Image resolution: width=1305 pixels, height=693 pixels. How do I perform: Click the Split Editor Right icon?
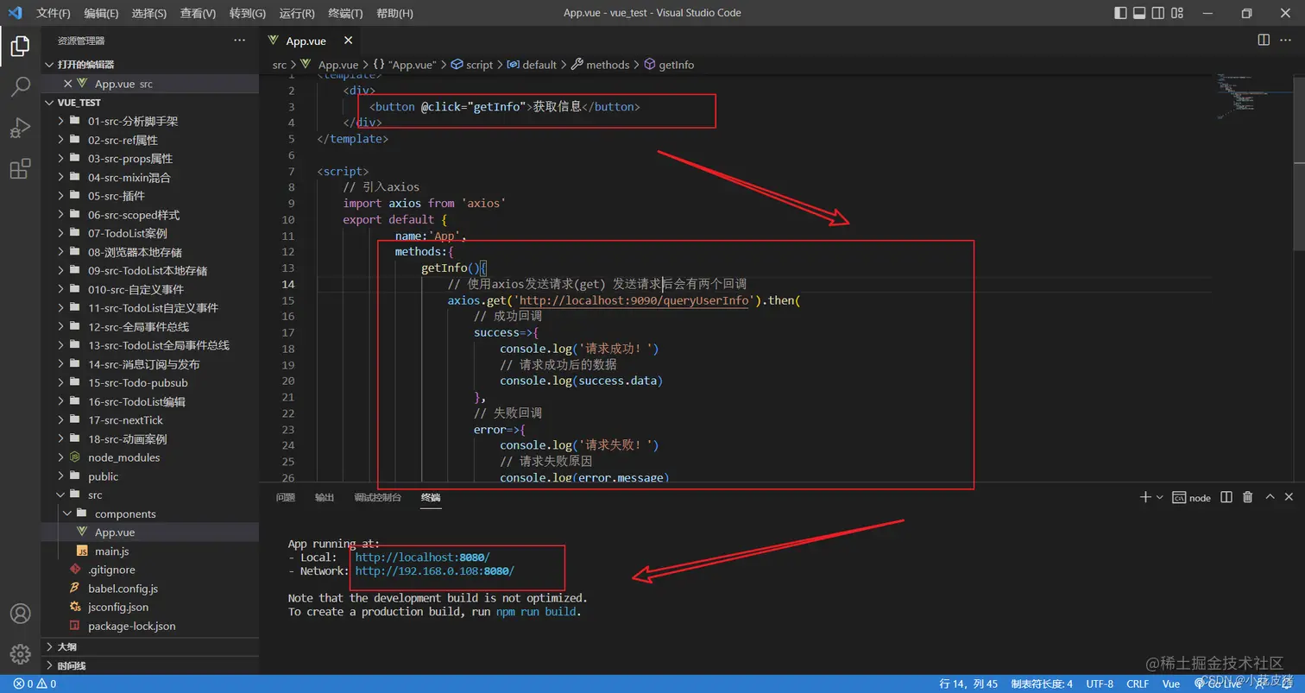(x=1264, y=40)
